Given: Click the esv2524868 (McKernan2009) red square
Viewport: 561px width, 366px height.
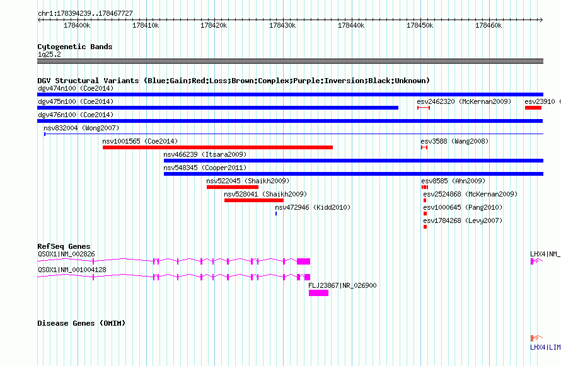Looking at the screenshot, I should tap(425, 200).
